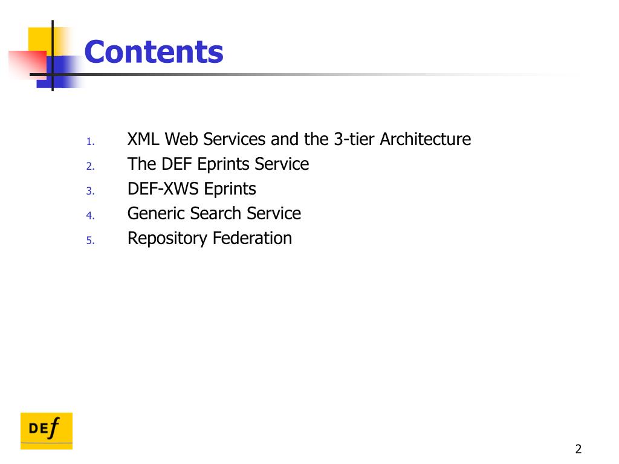
Task: Select the red gradient square beside the title
Action: (x=28, y=63)
